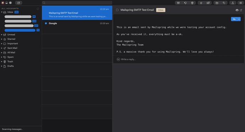245x132 pixels.
Task: Click the reply-all icon beside Write a reply
Action: pos(118,59)
